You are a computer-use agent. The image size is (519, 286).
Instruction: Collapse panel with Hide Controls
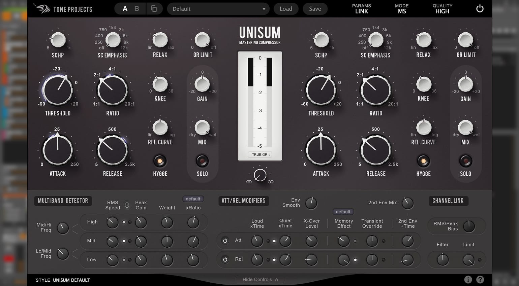click(260, 279)
